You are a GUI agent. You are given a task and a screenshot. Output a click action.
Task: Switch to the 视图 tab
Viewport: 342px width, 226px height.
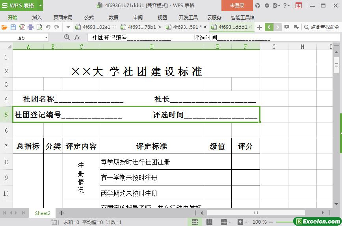(x=162, y=17)
